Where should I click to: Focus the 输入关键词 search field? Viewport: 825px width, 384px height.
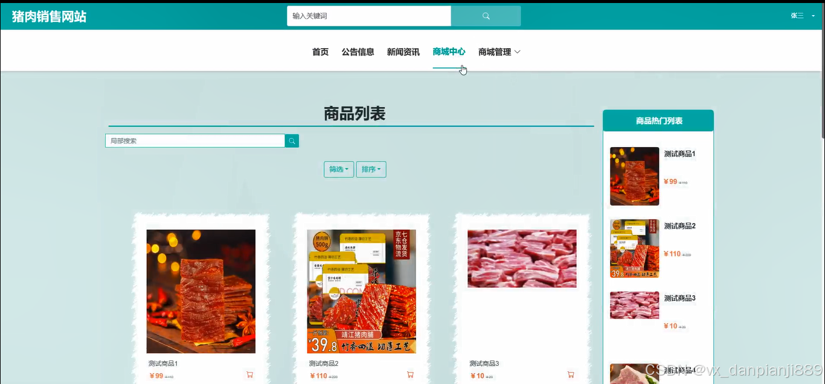(x=369, y=16)
